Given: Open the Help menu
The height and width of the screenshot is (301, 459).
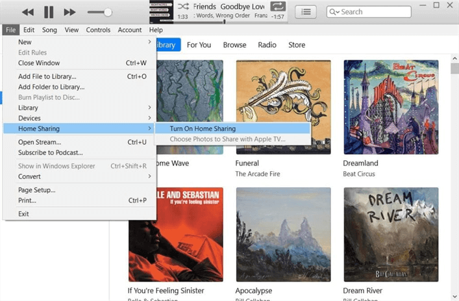Looking at the screenshot, I should 156,30.
